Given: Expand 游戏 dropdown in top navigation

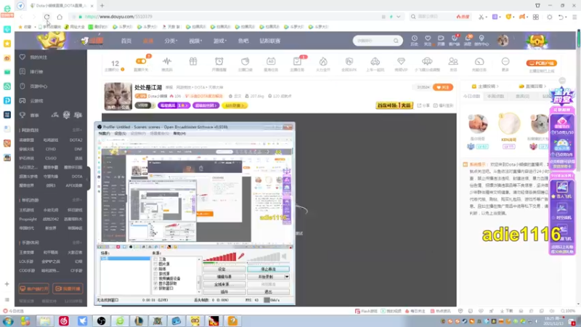Looking at the screenshot, I should [220, 41].
